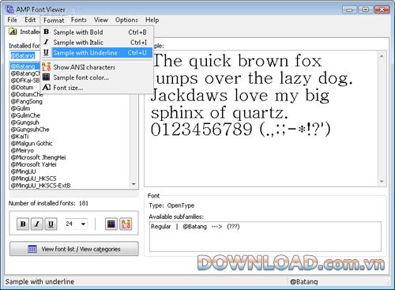The height and width of the screenshot is (290, 395).
Task: Choose Font size... menu entry
Action: tap(96, 88)
